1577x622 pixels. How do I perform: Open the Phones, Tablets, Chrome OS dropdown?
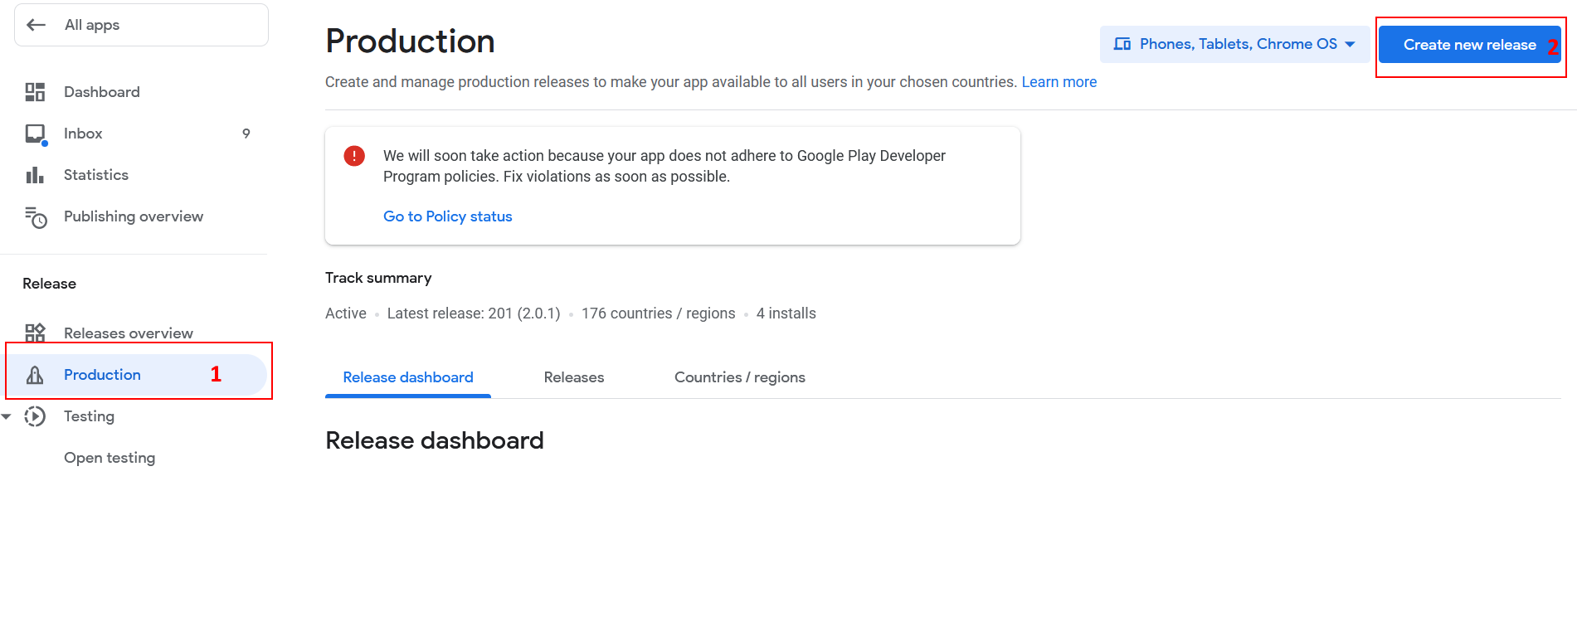click(1234, 44)
